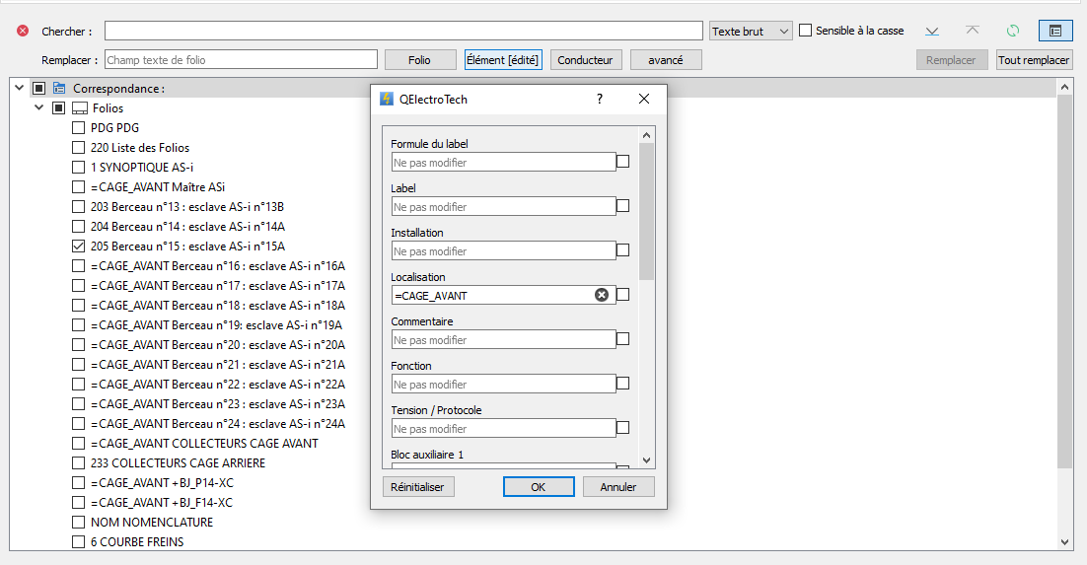Enable the 'Sensible à la casse' checkbox
Image resolution: width=1087 pixels, height=565 pixels.
[x=806, y=31]
